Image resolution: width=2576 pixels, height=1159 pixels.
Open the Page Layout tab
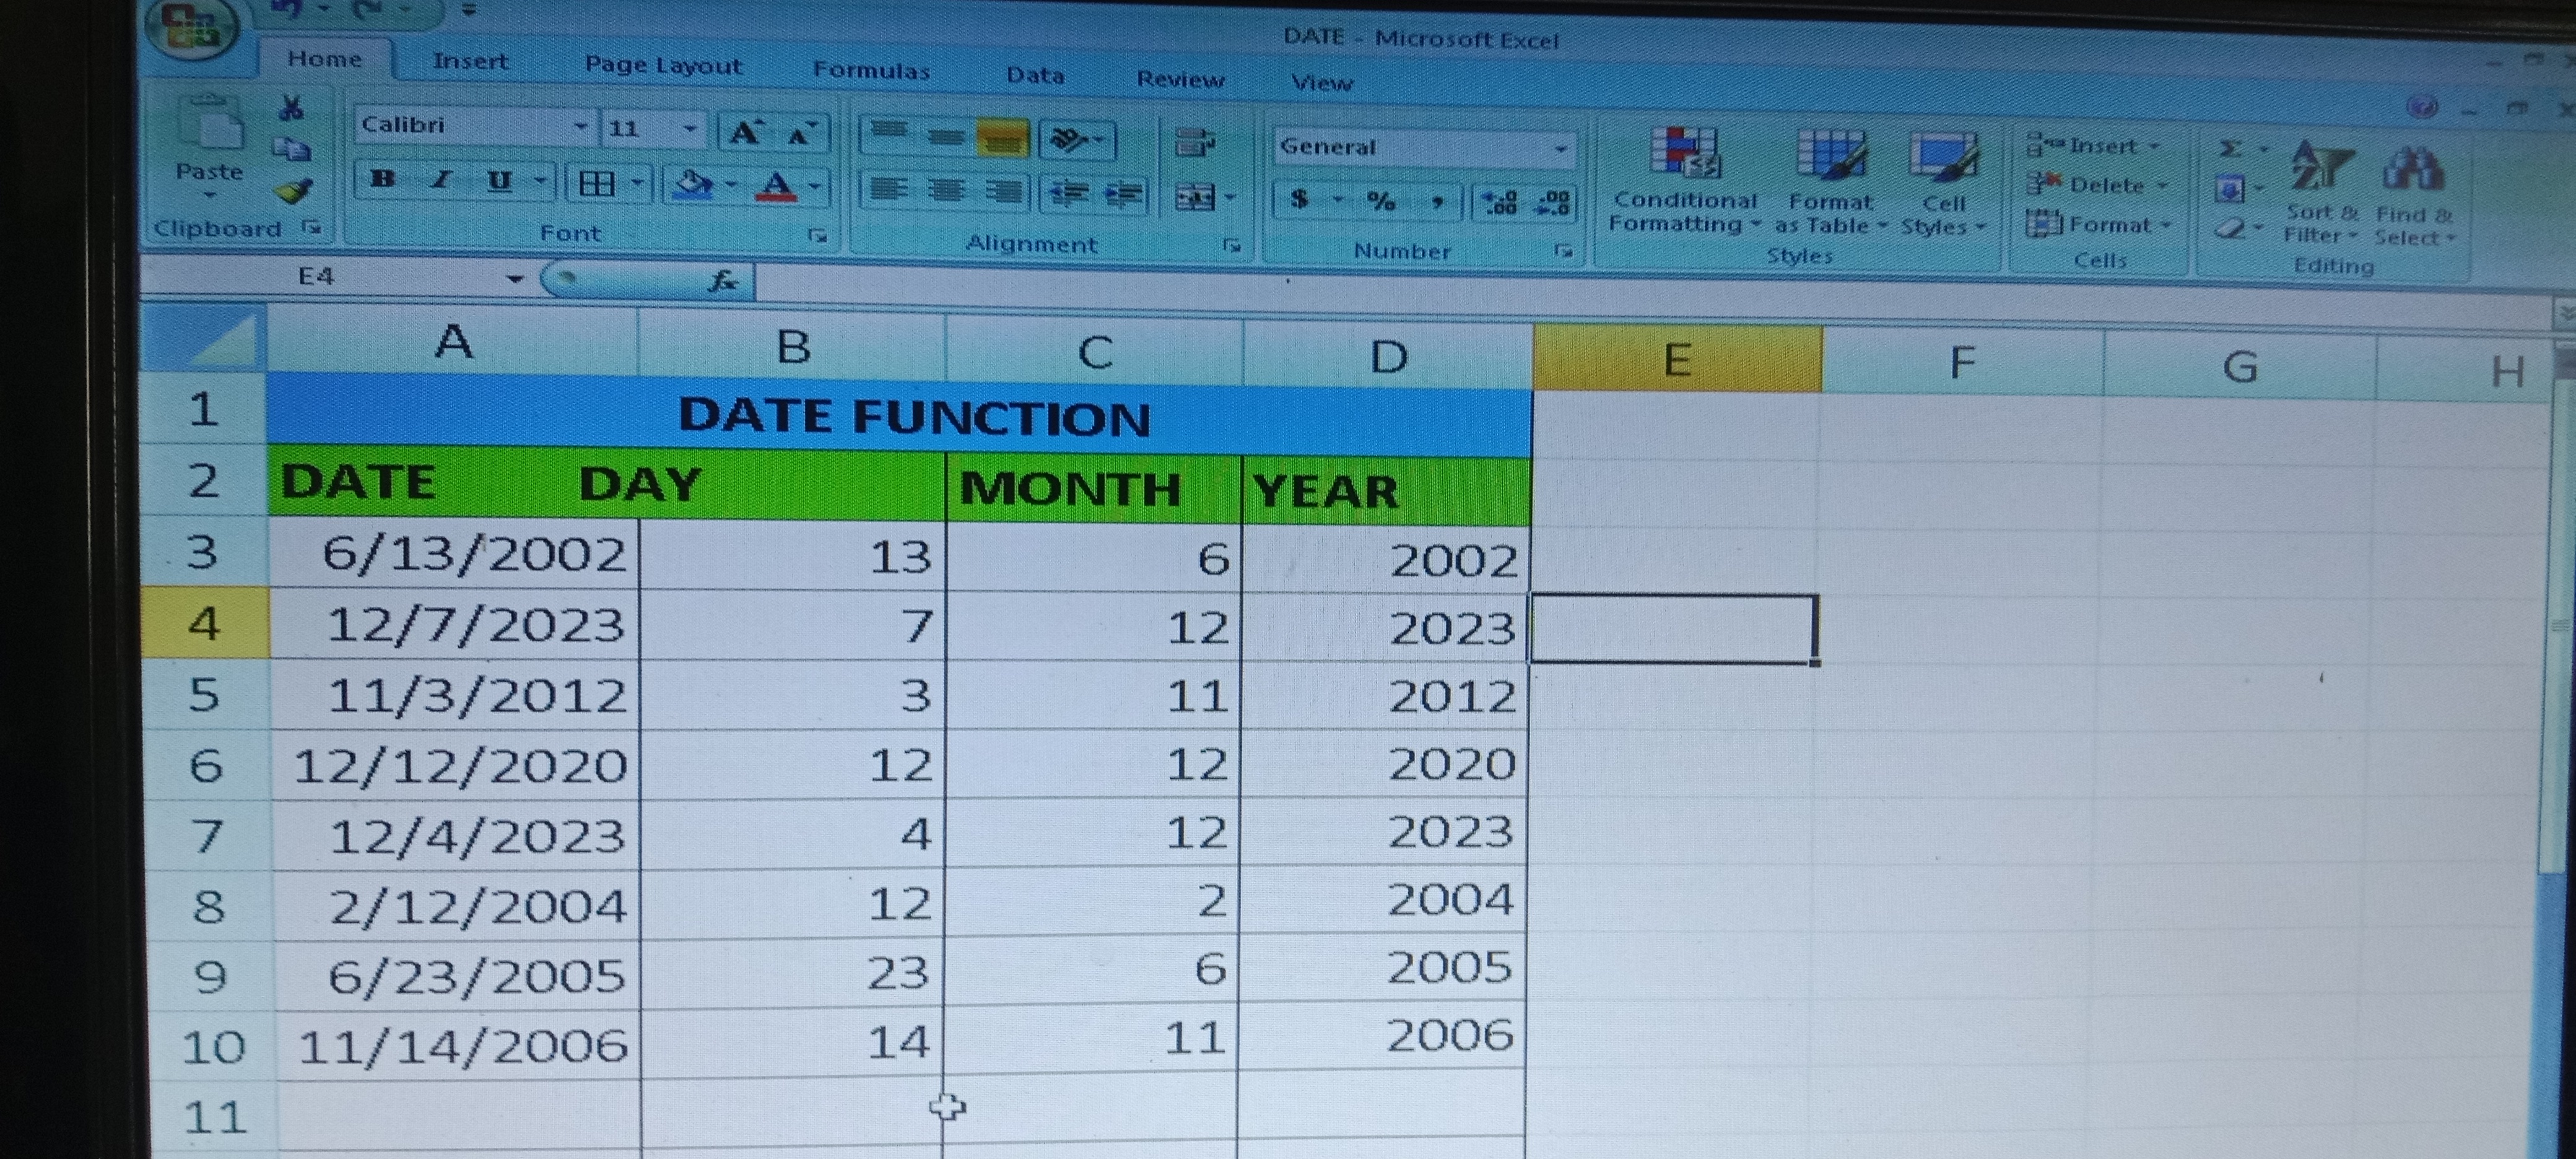click(663, 66)
